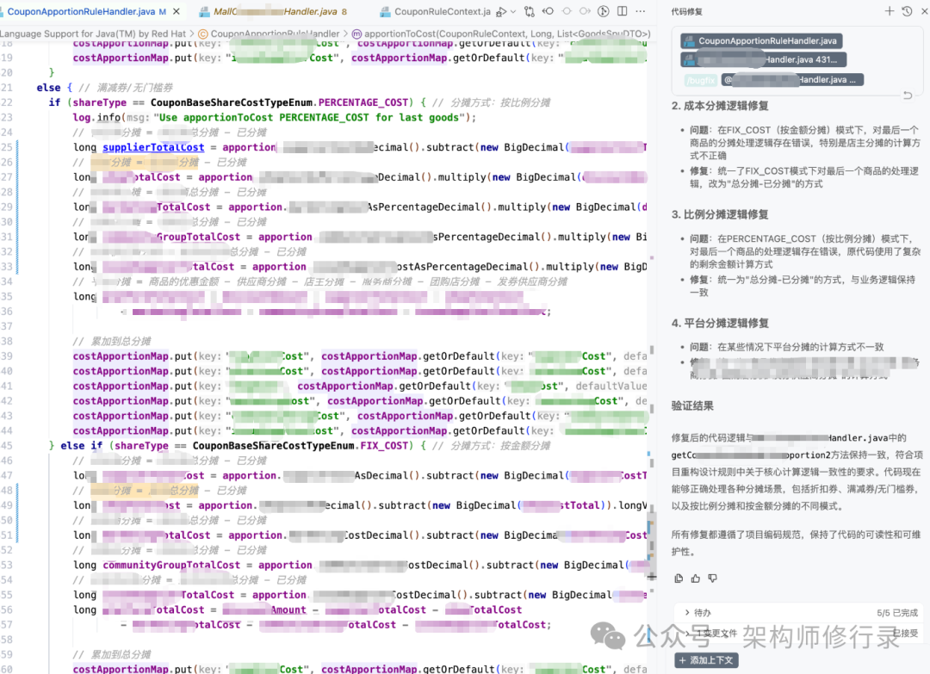
Task: Open the run options dropdown arrow
Action: 513,11
